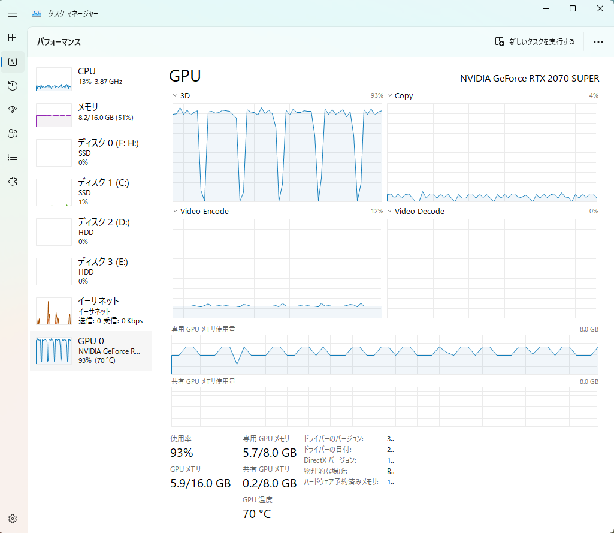Open the Video Decode engine dropdown
This screenshot has height=533, width=614.
tap(389, 211)
